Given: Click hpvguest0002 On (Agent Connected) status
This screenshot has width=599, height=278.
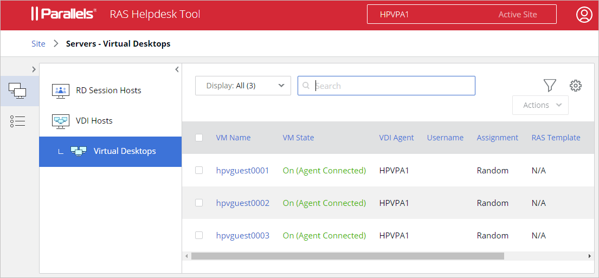Looking at the screenshot, I should (324, 203).
